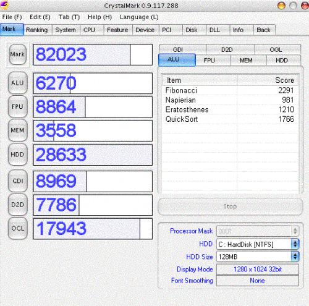Screen dimensions: 309x306
Task: Open the Tab (T) menu
Action: [69, 17]
